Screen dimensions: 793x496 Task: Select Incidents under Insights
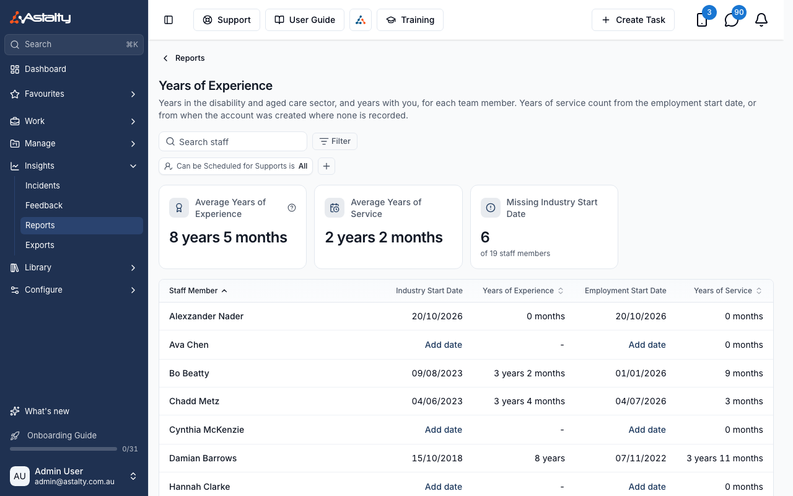click(82, 186)
